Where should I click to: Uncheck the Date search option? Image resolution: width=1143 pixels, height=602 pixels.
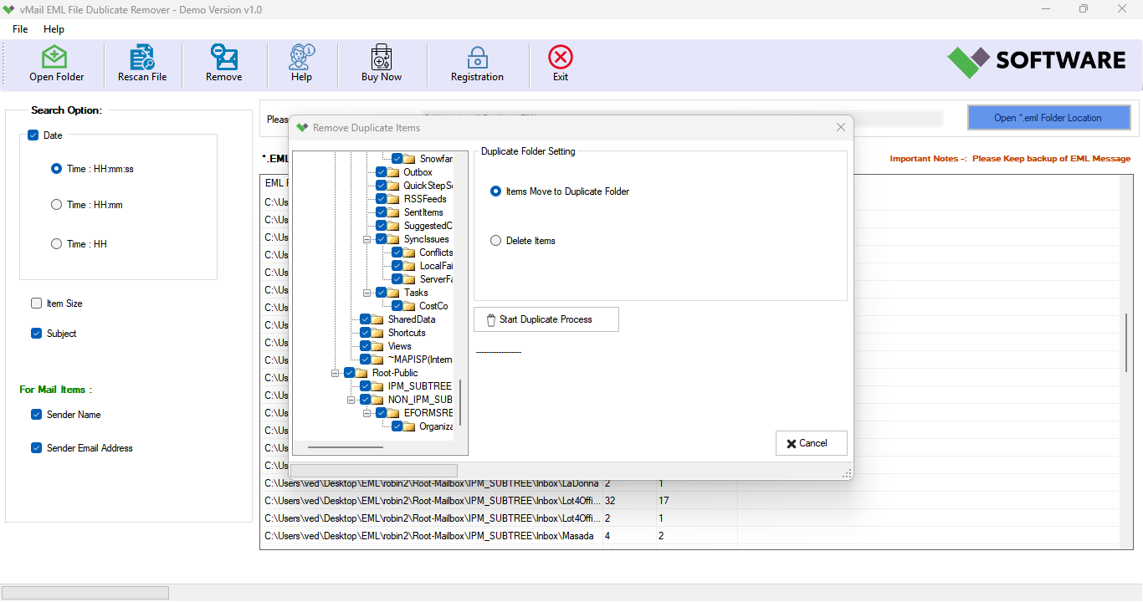[x=33, y=135]
